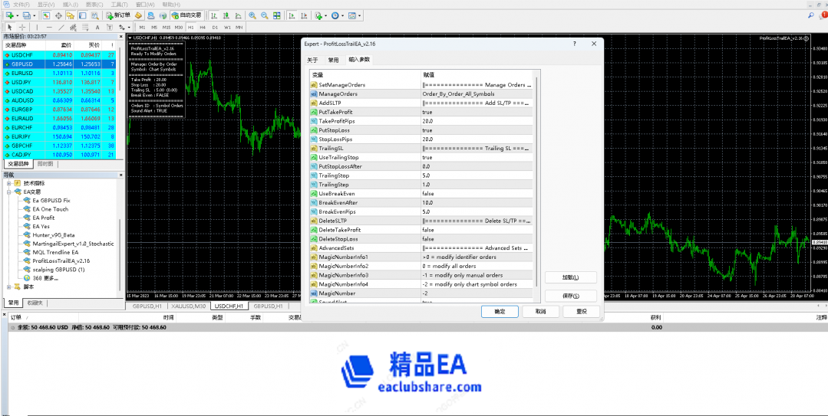
Task: Click the 确定 button
Action: pos(500,312)
